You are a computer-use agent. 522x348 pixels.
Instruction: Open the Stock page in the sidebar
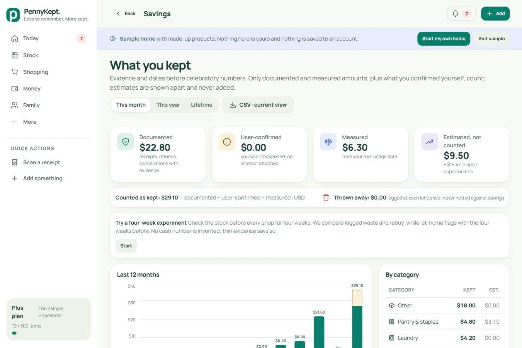tap(48, 55)
